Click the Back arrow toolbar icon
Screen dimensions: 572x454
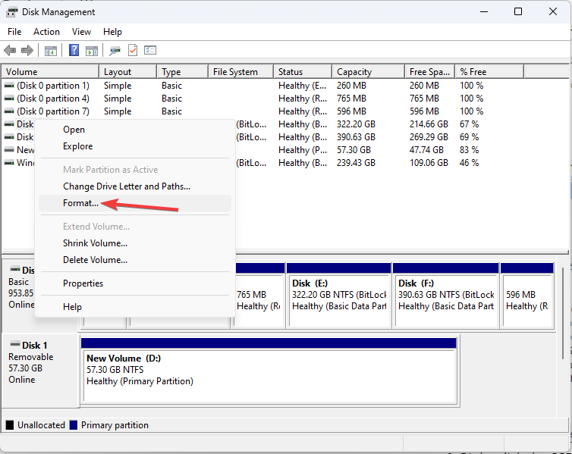click(10, 50)
